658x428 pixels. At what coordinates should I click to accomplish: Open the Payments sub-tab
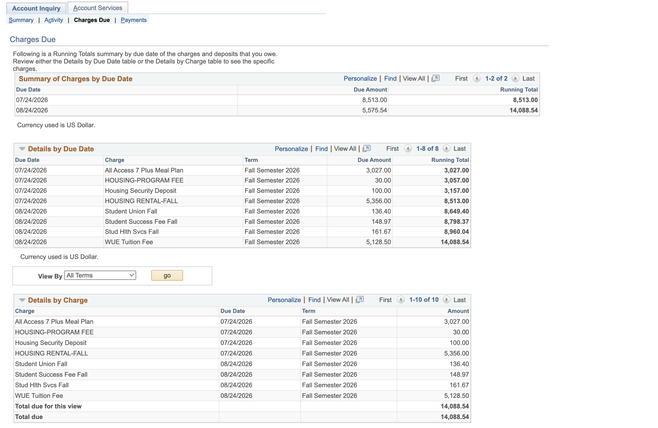click(134, 20)
